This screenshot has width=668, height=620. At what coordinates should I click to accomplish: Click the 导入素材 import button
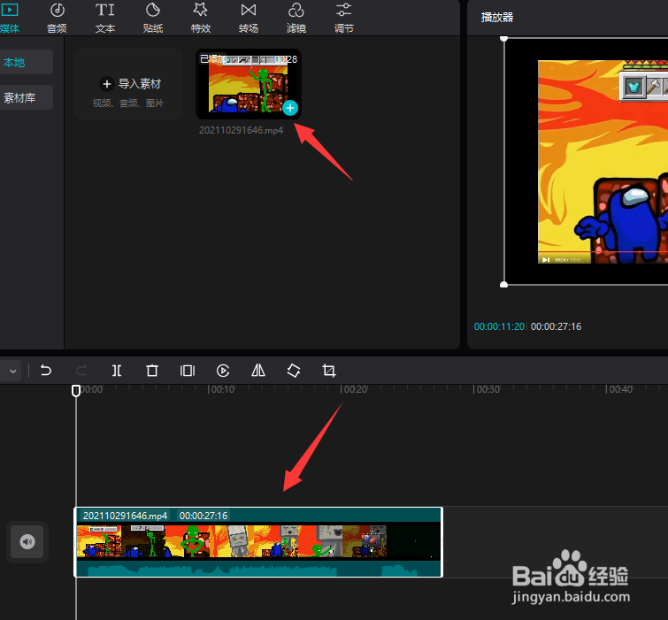(x=128, y=84)
